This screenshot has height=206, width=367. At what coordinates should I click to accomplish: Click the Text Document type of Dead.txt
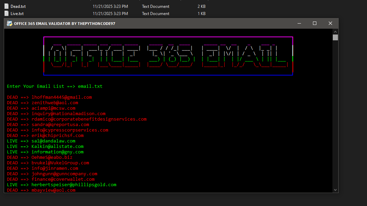(156, 6)
